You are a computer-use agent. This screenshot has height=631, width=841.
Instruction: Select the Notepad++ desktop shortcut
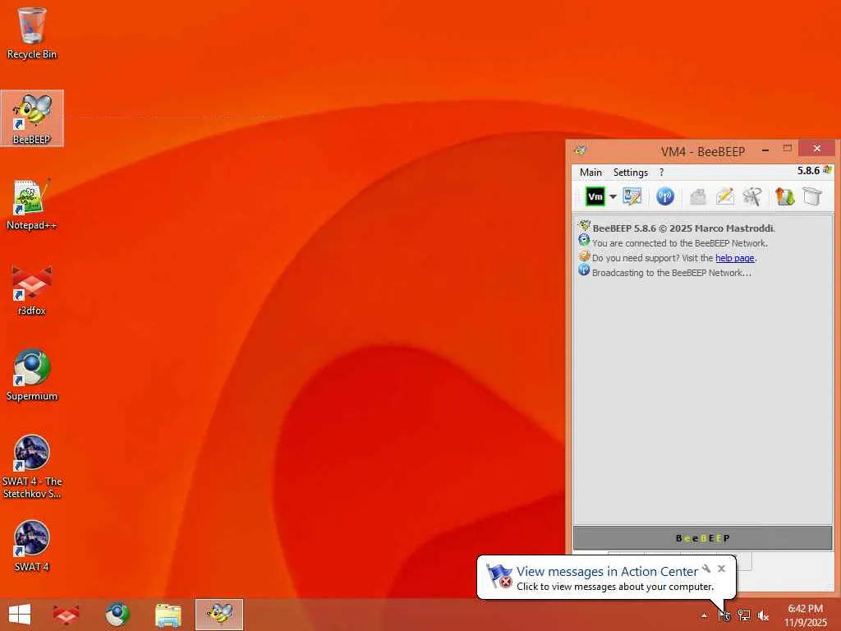[32, 204]
